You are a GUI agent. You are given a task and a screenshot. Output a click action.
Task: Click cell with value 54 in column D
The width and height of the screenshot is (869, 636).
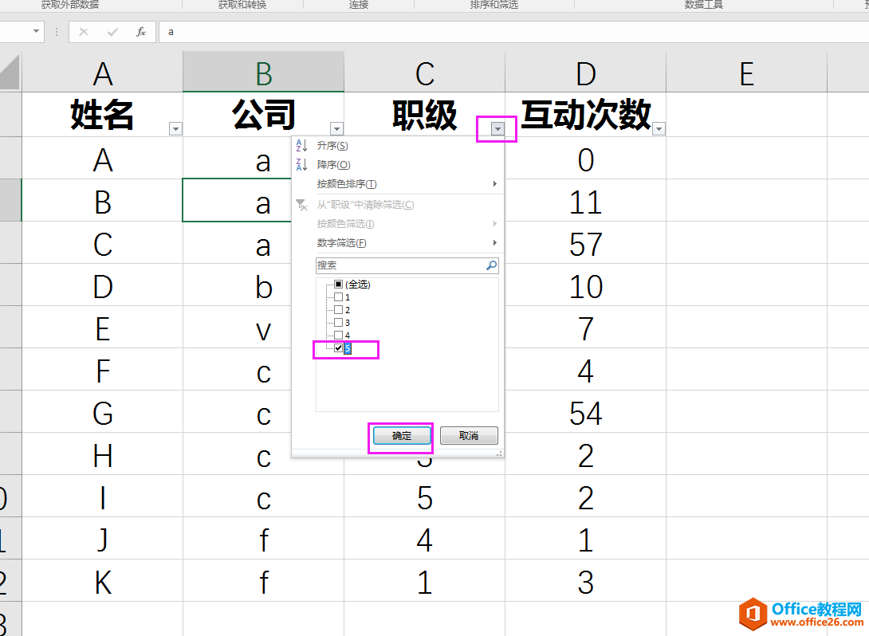pos(586,411)
